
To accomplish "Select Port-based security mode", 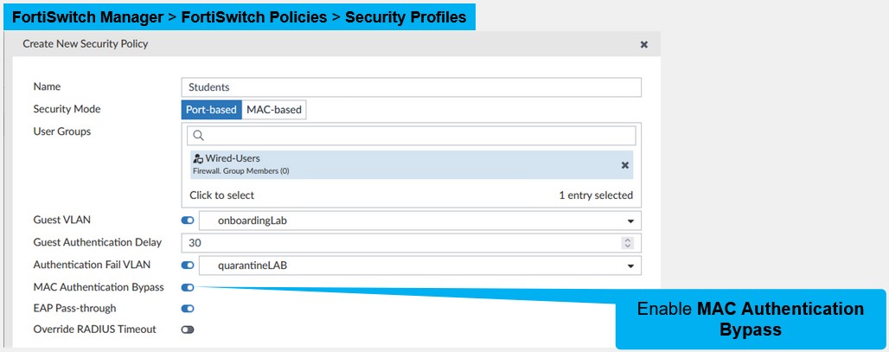I will (211, 110).
